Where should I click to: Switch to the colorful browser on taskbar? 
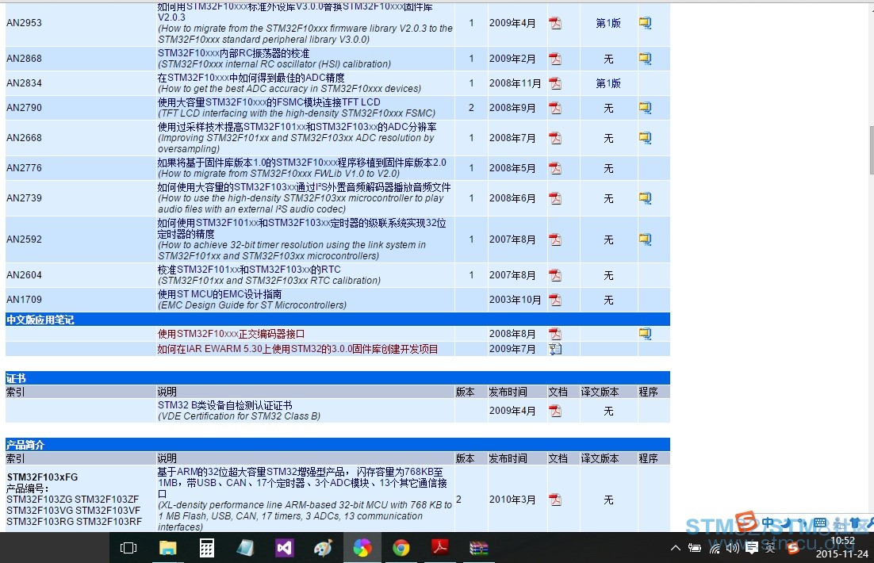point(362,548)
